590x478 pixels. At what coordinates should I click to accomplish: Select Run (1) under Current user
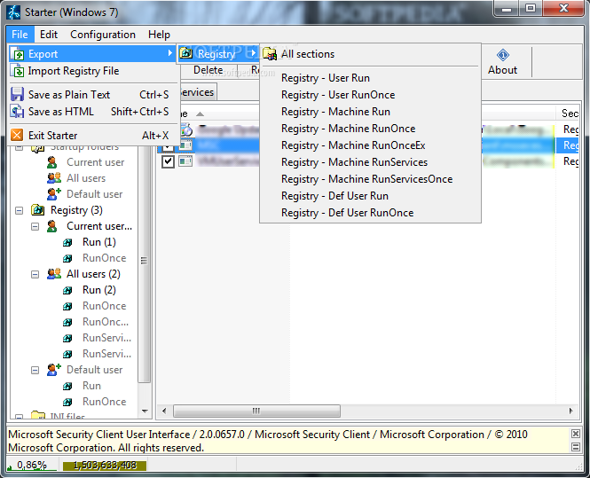pos(99,242)
